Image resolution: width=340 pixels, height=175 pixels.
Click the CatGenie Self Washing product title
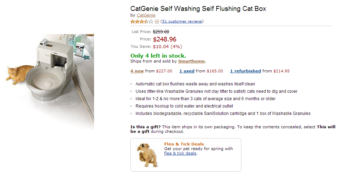tap(198, 8)
